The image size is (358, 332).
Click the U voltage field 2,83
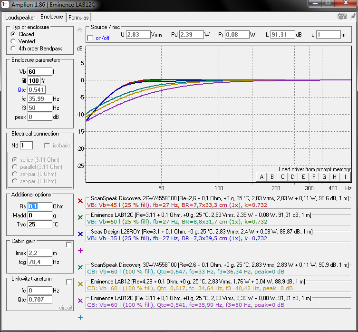pyautogui.click(x=138, y=35)
